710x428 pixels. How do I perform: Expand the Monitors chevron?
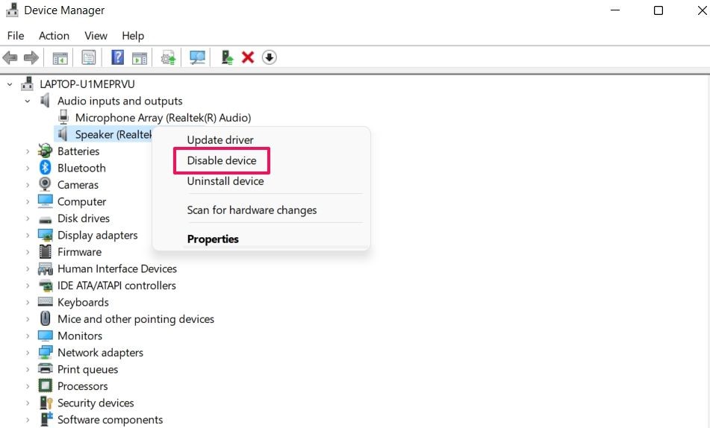28,336
